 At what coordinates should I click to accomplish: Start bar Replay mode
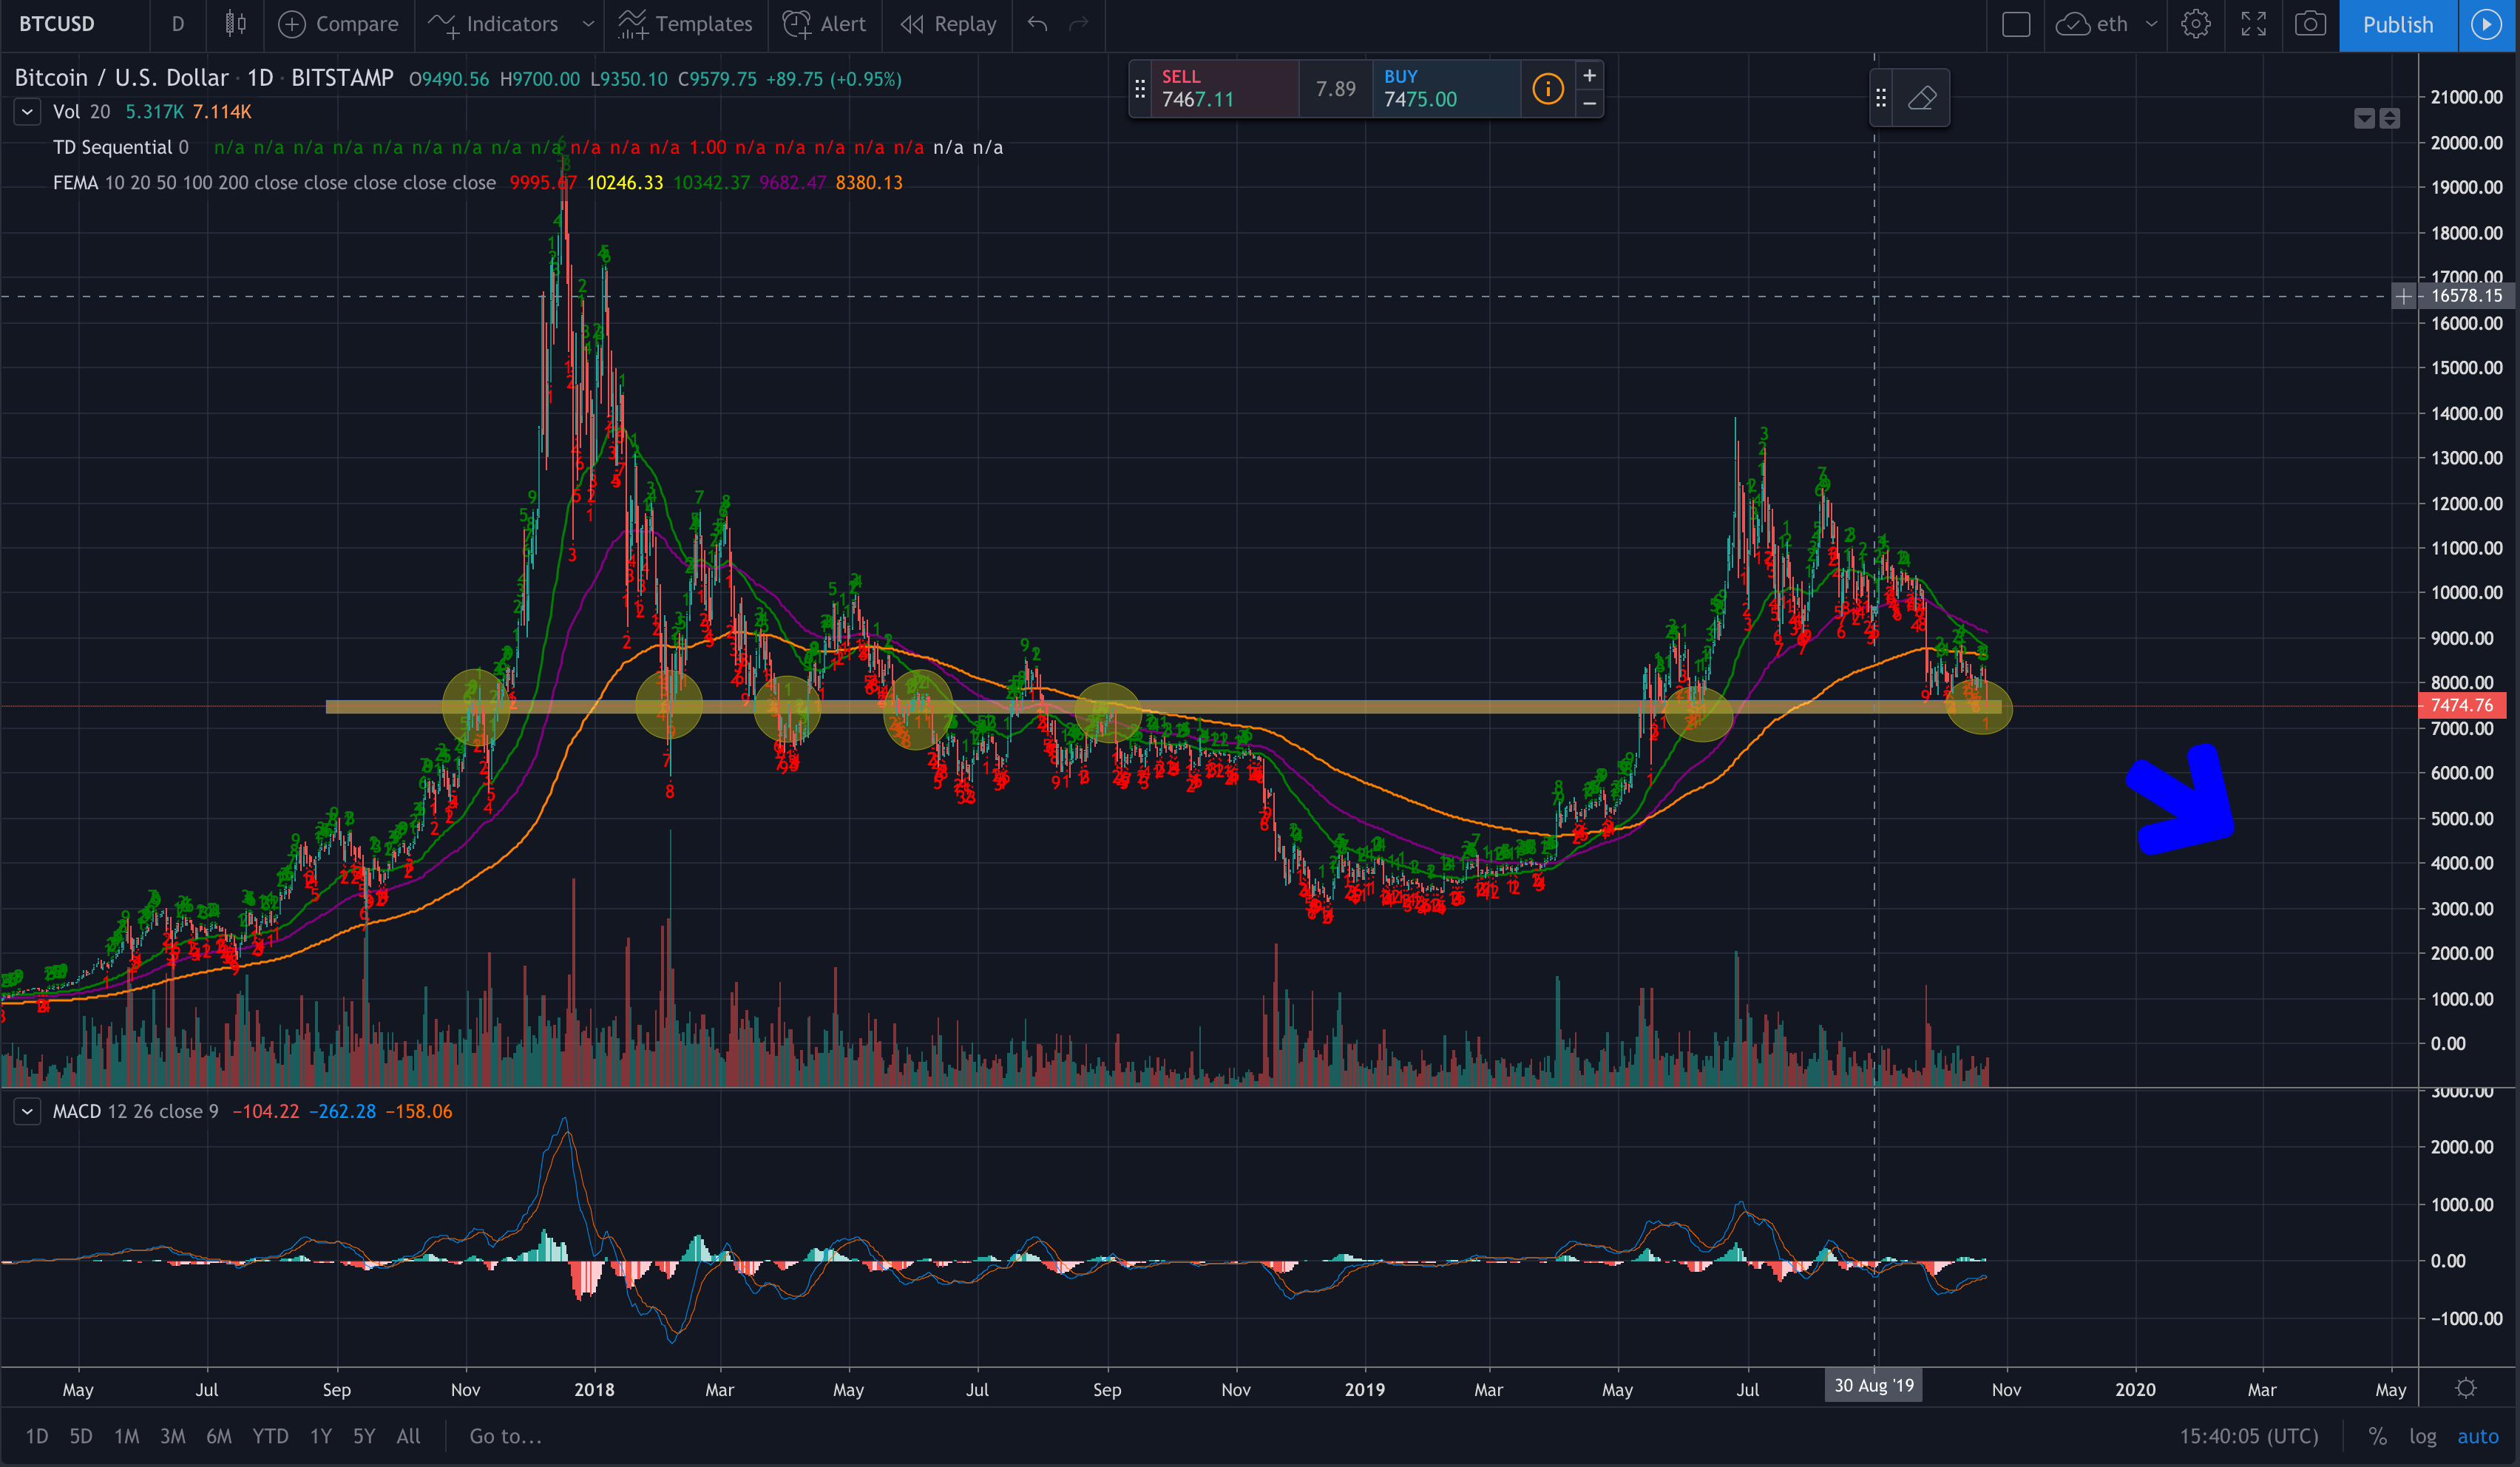[x=948, y=24]
